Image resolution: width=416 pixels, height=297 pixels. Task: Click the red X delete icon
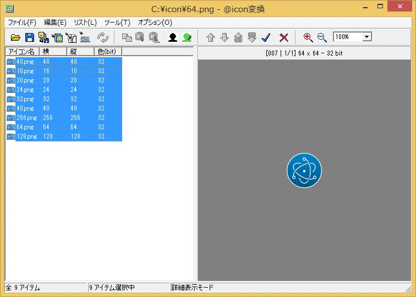(284, 37)
